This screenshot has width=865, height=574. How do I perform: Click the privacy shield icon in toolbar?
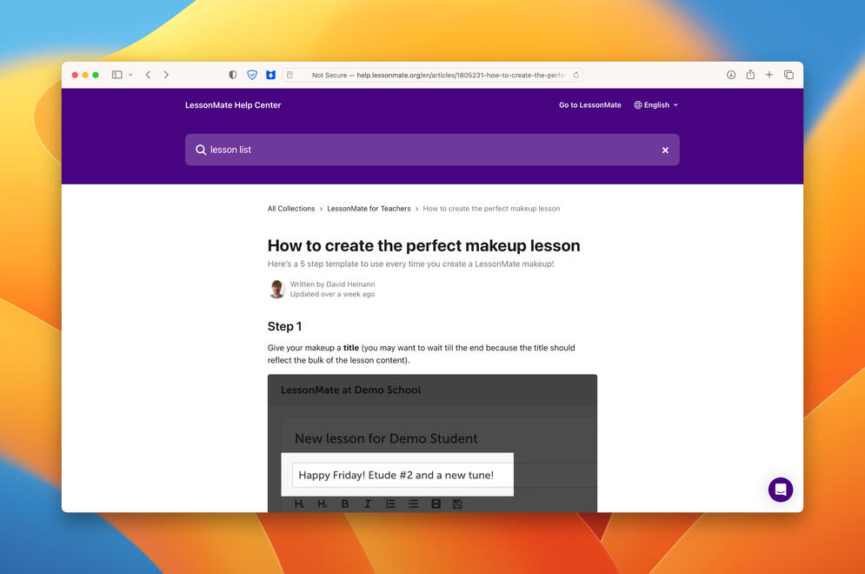click(233, 75)
